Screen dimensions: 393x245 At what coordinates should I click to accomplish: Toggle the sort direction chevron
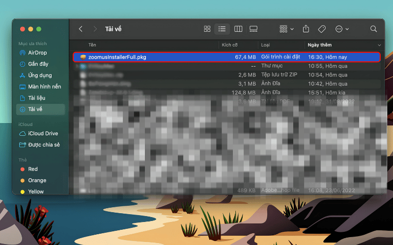point(379,45)
